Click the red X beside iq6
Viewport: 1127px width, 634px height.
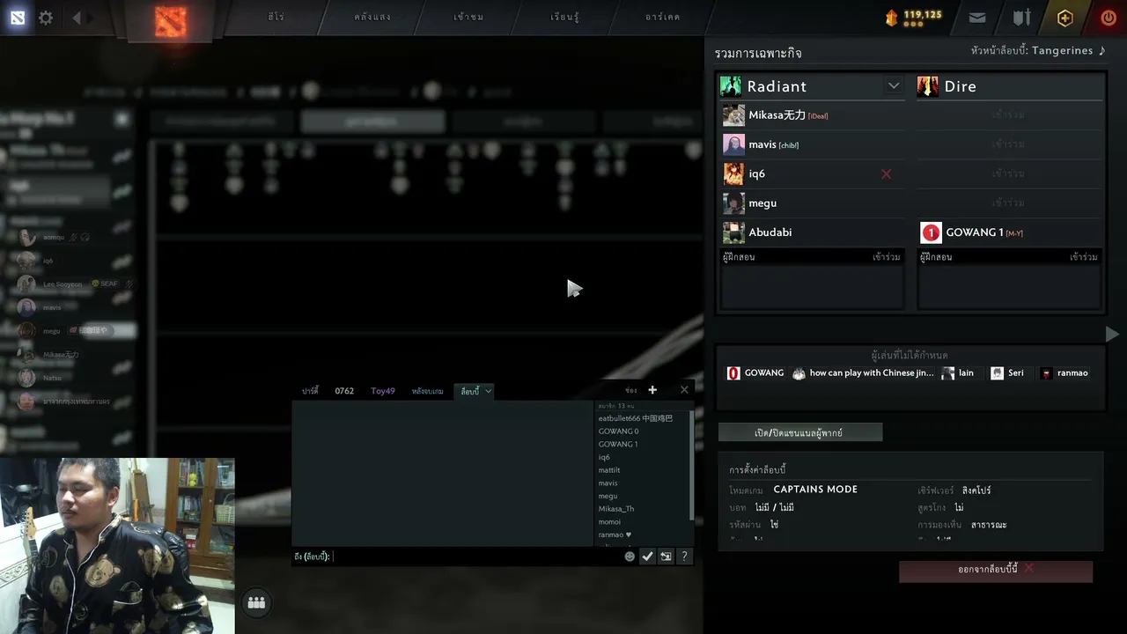pyautogui.click(x=887, y=173)
